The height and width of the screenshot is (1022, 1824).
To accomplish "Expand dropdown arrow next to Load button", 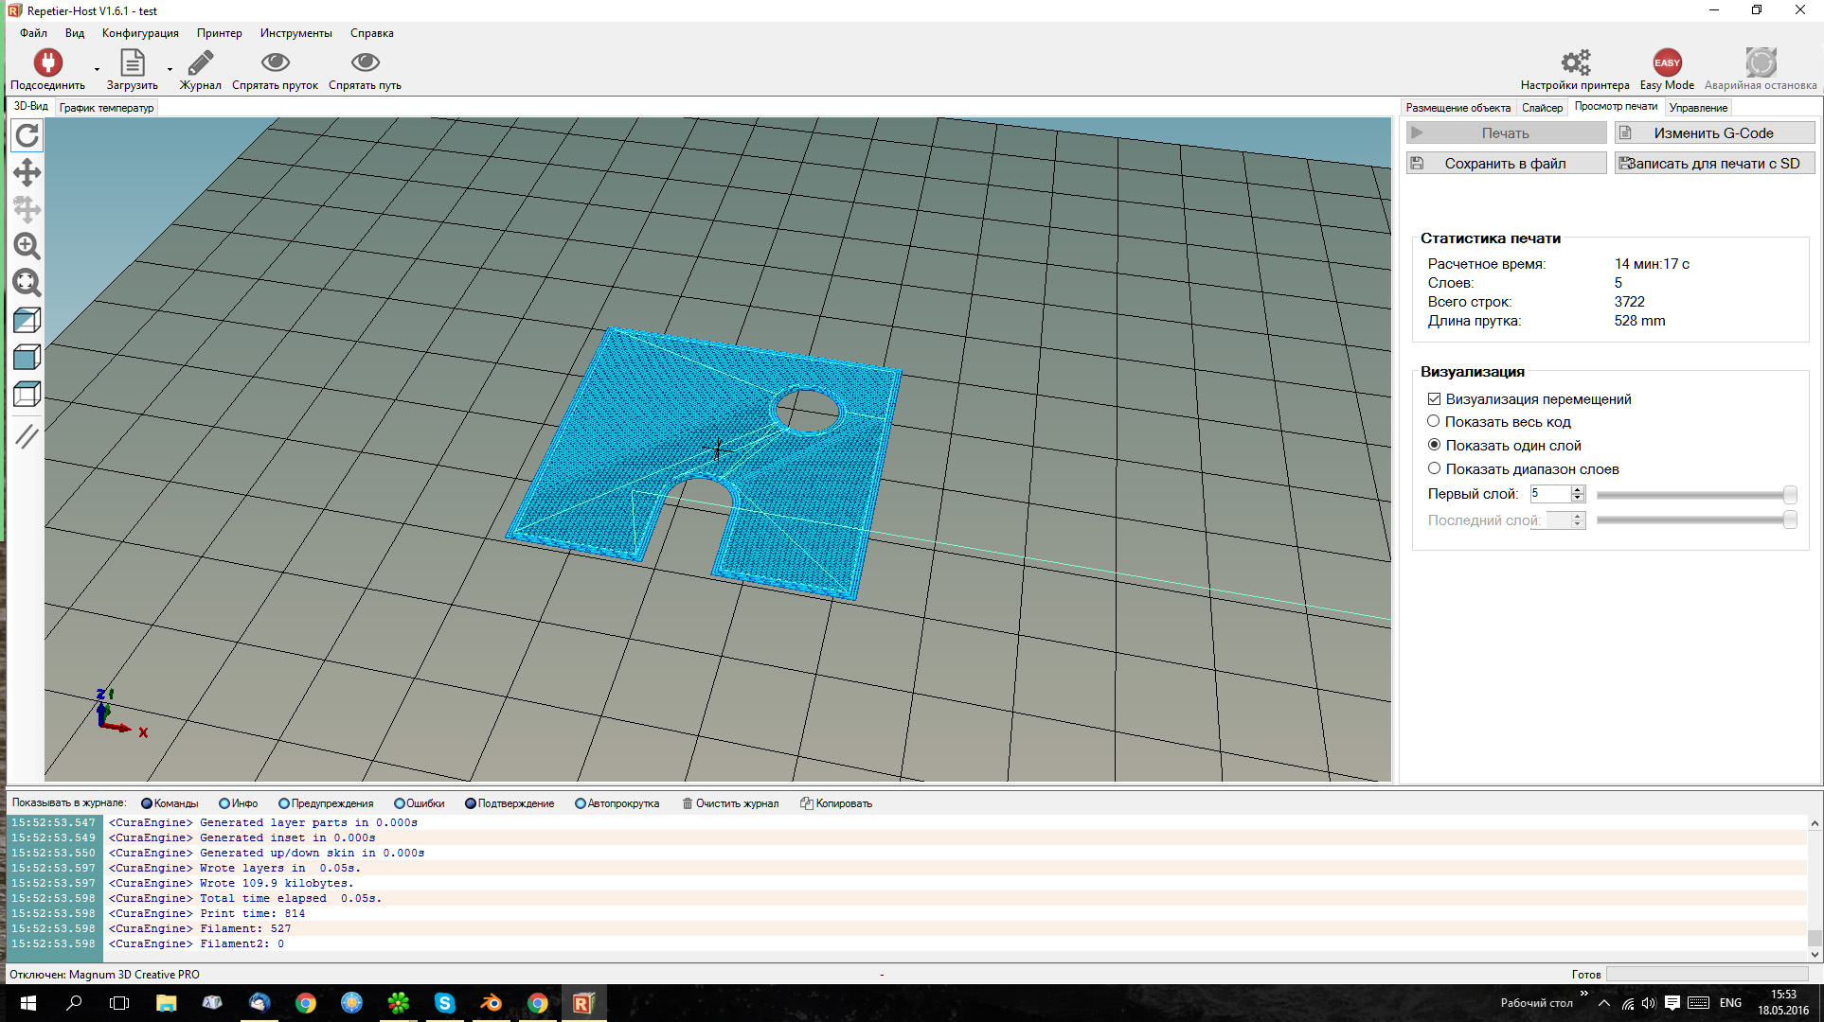I will point(170,69).
